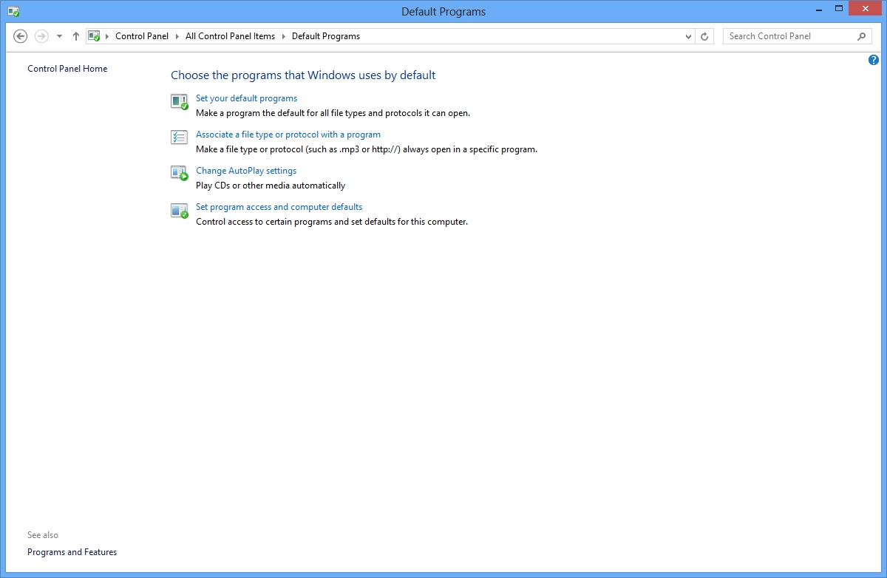Select Default Programs breadcrumb segment

pyautogui.click(x=326, y=36)
